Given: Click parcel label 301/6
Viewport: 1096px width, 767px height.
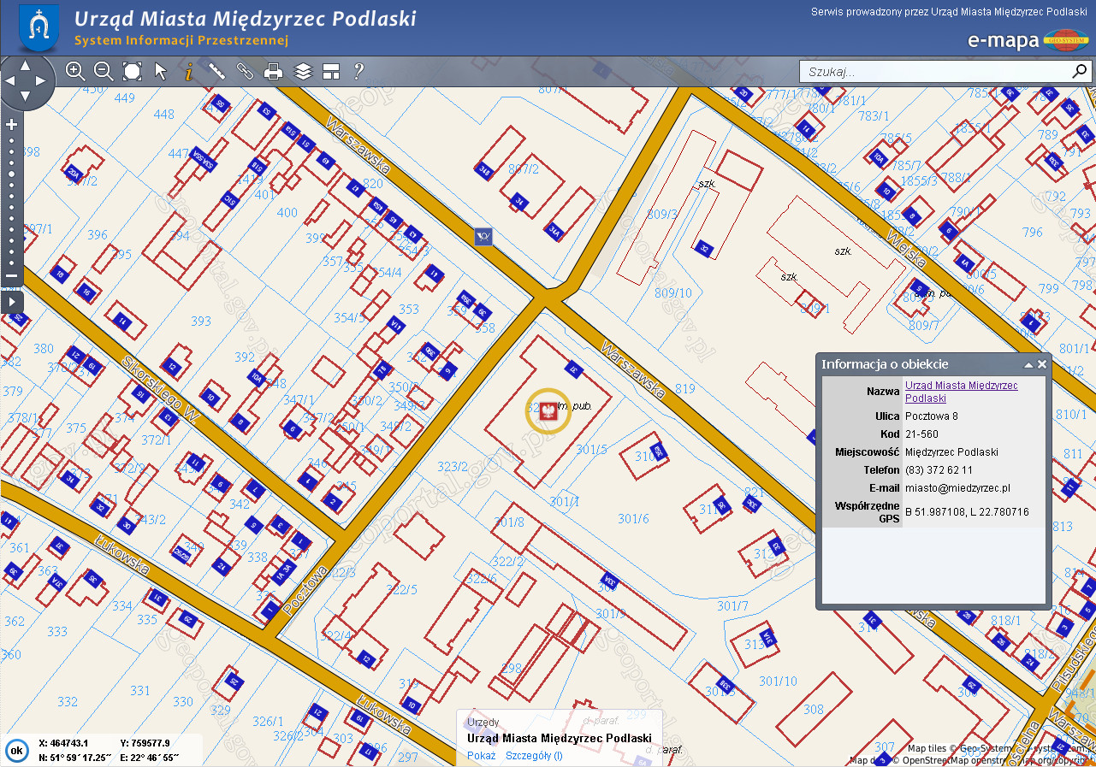Looking at the screenshot, I should (x=633, y=519).
